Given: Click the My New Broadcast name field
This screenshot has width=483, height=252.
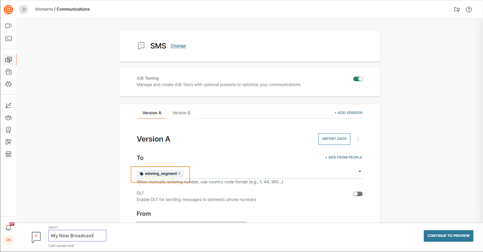Looking at the screenshot, I should point(77,236).
